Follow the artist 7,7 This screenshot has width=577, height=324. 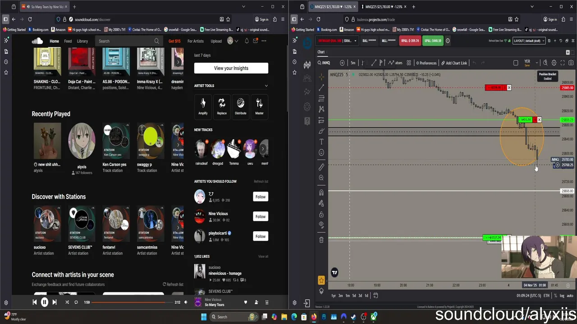(261, 197)
